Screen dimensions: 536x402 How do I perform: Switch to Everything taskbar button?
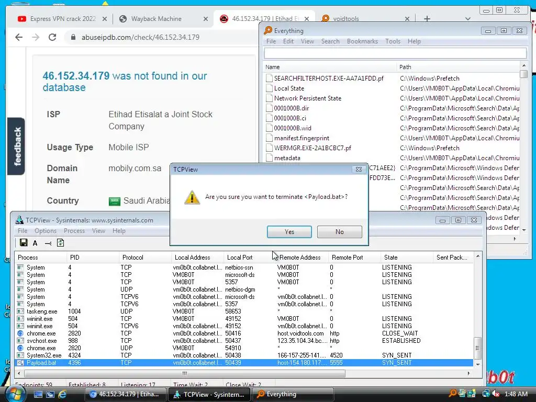(293, 394)
